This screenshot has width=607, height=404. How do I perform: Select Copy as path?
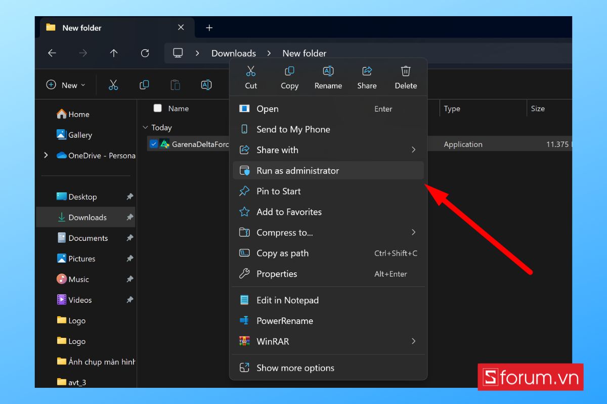(328, 254)
